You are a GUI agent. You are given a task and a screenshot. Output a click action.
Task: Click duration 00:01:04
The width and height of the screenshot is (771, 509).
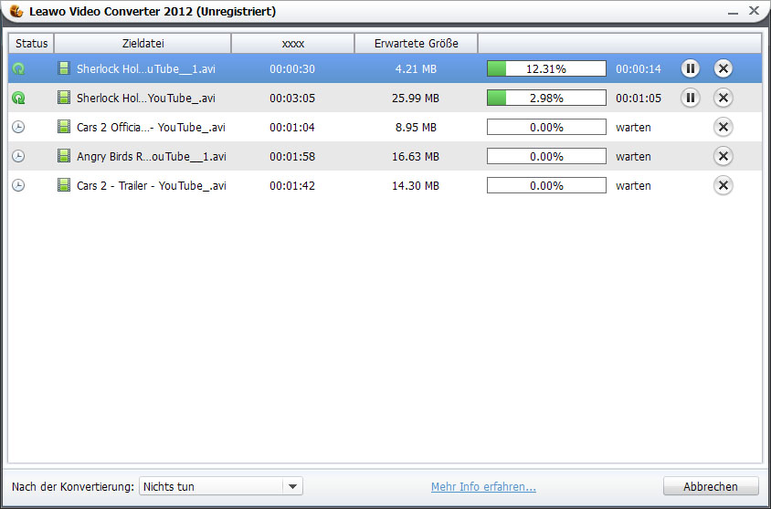(x=292, y=127)
